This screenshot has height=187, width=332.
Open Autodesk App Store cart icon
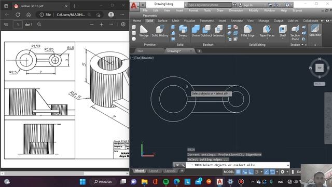pyautogui.click(x=270, y=5)
